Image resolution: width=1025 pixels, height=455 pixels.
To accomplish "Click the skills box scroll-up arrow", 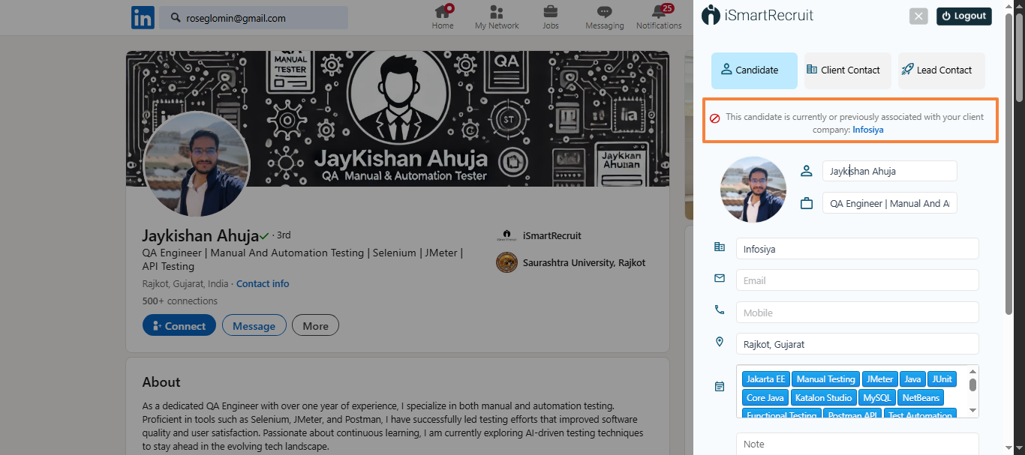I will point(972,371).
